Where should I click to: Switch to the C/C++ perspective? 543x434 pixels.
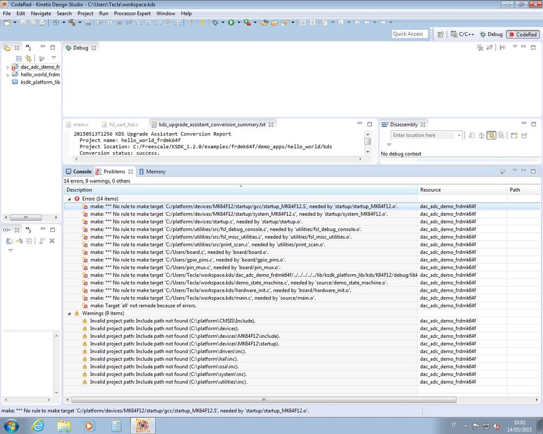[x=463, y=34]
